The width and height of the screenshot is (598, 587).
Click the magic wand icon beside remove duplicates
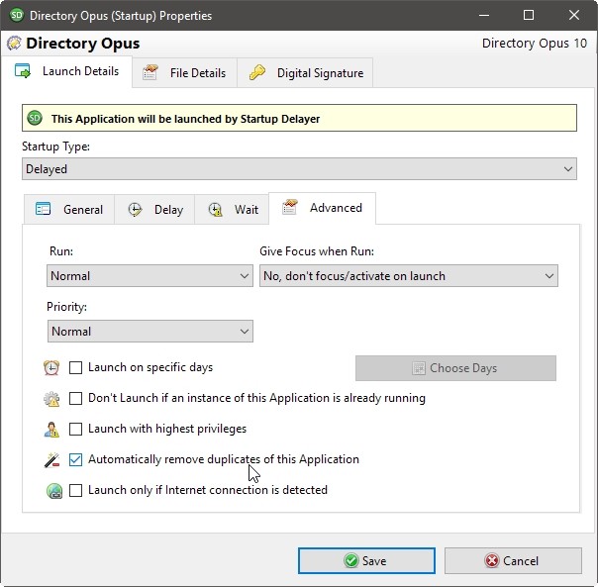coord(51,459)
